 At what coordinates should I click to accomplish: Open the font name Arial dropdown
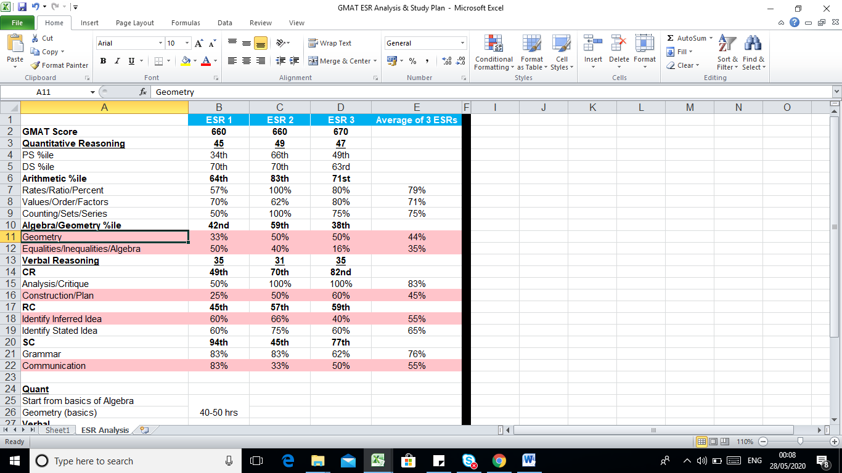tap(160, 43)
